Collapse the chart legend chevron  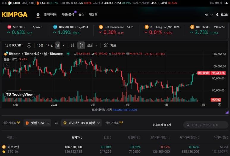pos(7,65)
